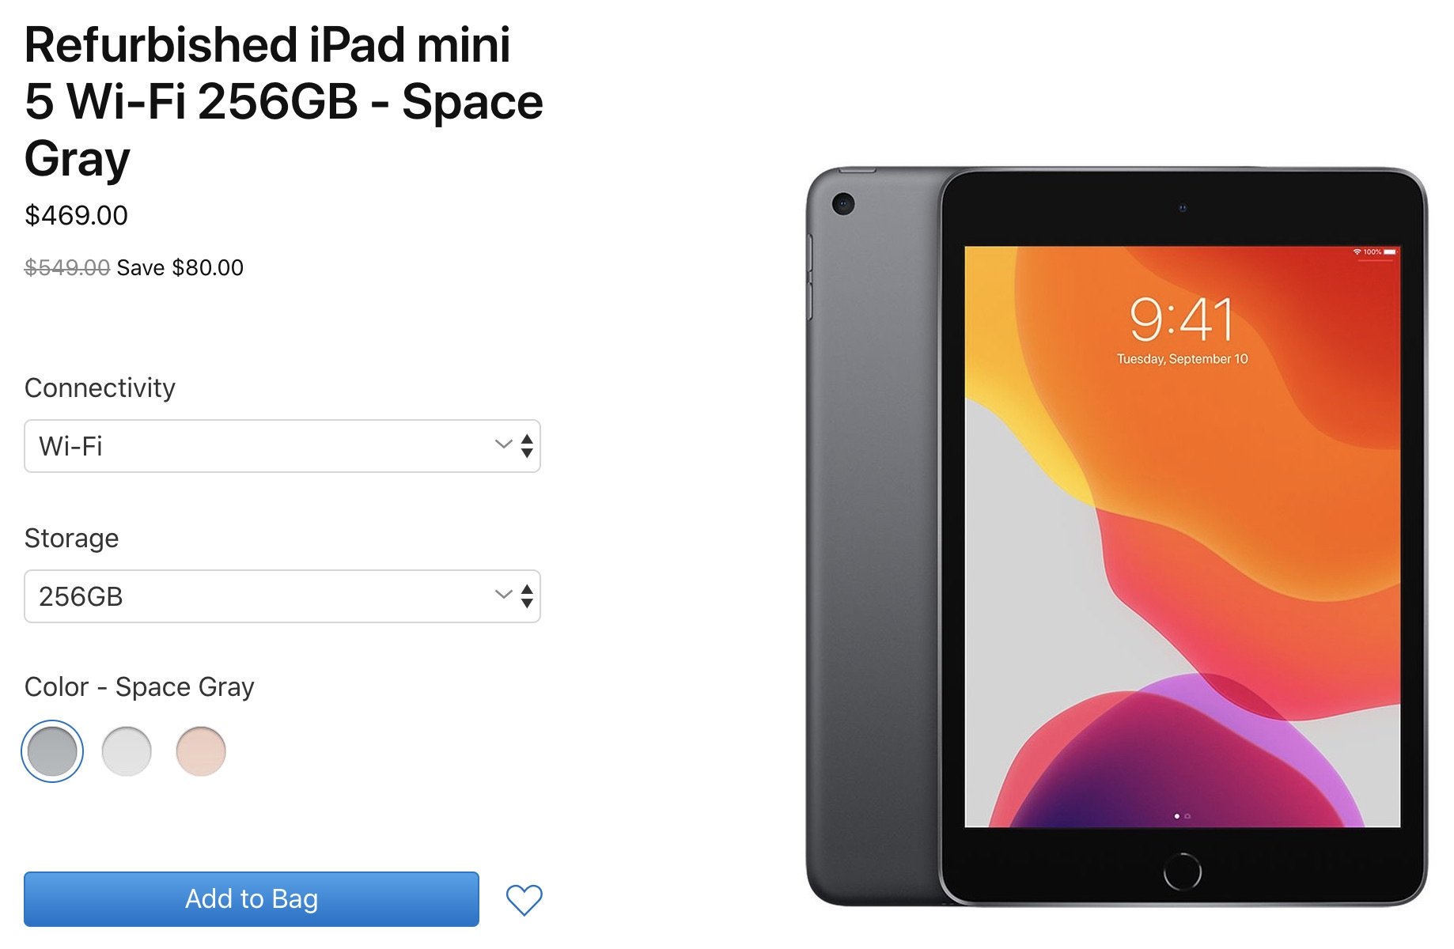Click the Storage dropdown stepper arrows

pyautogui.click(x=527, y=596)
